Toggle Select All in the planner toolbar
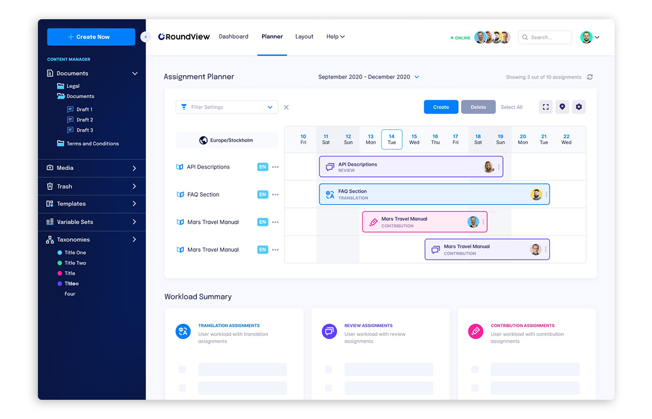652x419 pixels. point(511,107)
